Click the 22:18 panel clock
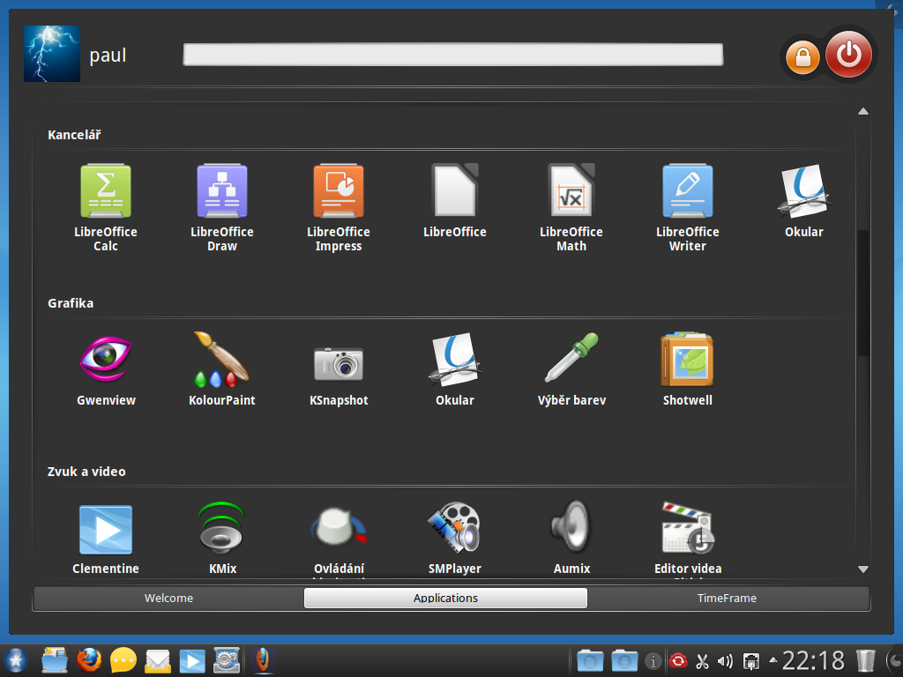The height and width of the screenshot is (677, 903). (813, 660)
